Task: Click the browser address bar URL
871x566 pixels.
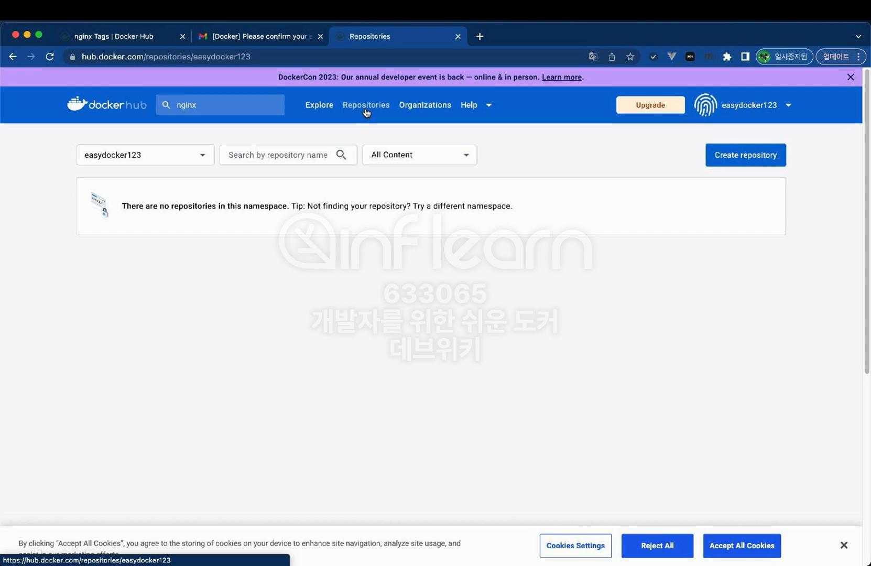Action: point(166,57)
